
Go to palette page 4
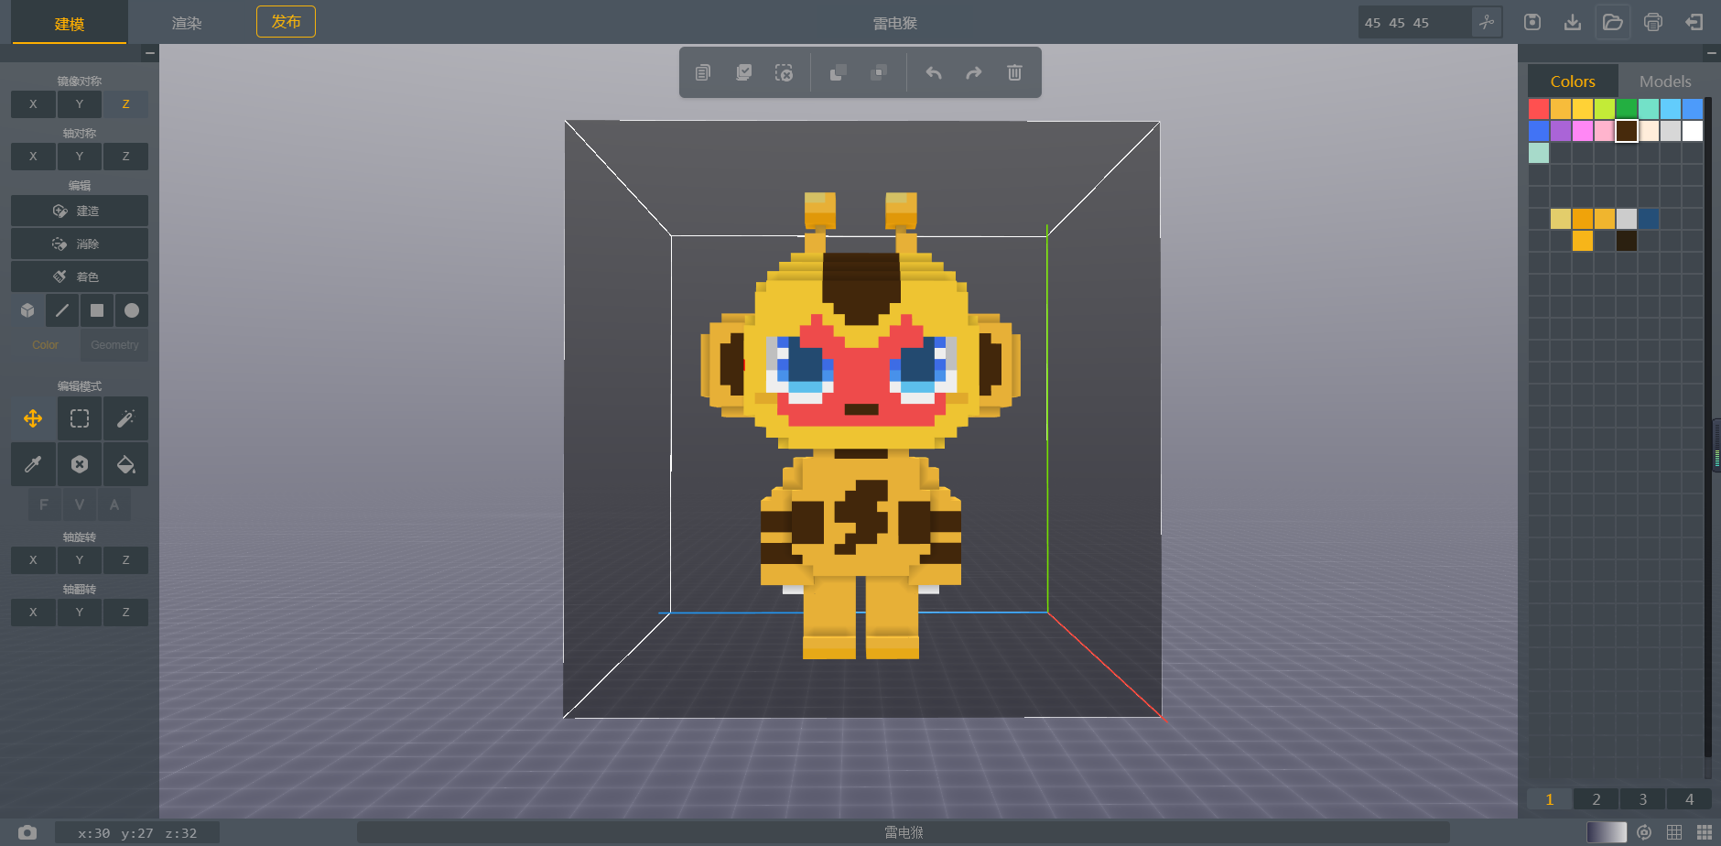coord(1690,799)
